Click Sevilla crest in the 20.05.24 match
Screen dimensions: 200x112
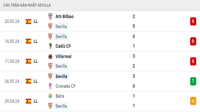pos(50,26)
